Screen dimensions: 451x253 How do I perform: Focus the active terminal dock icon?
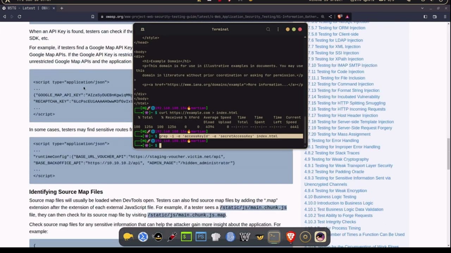point(274,237)
